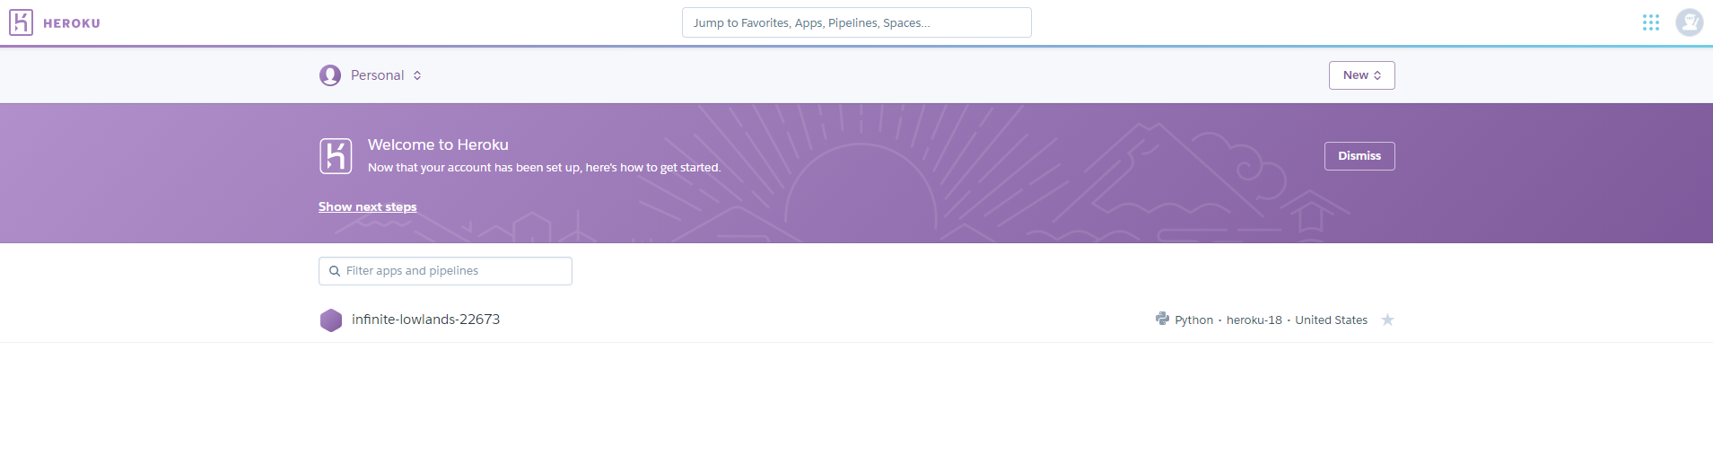The image size is (1713, 473).
Task: Click the Show next steps link
Action: (367, 206)
